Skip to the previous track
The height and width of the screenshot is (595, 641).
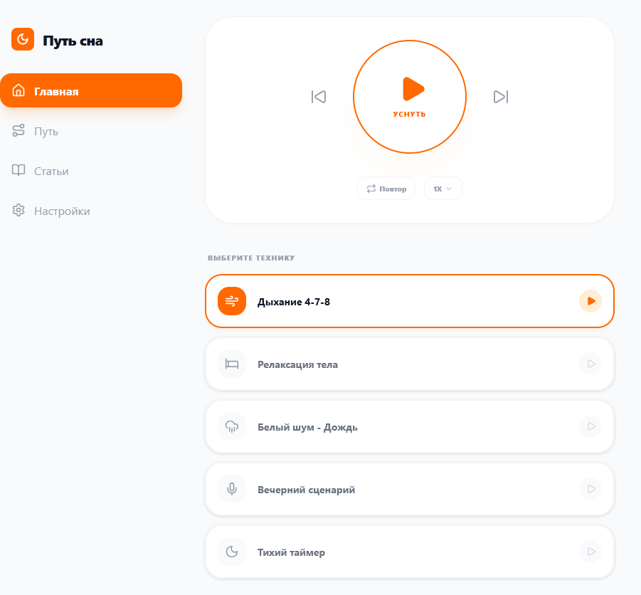318,97
